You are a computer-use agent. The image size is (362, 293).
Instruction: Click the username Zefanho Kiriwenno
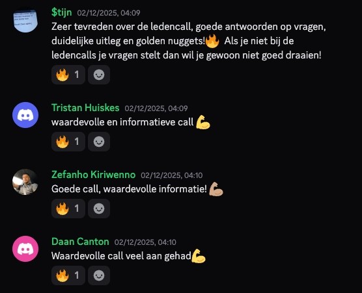93,175
